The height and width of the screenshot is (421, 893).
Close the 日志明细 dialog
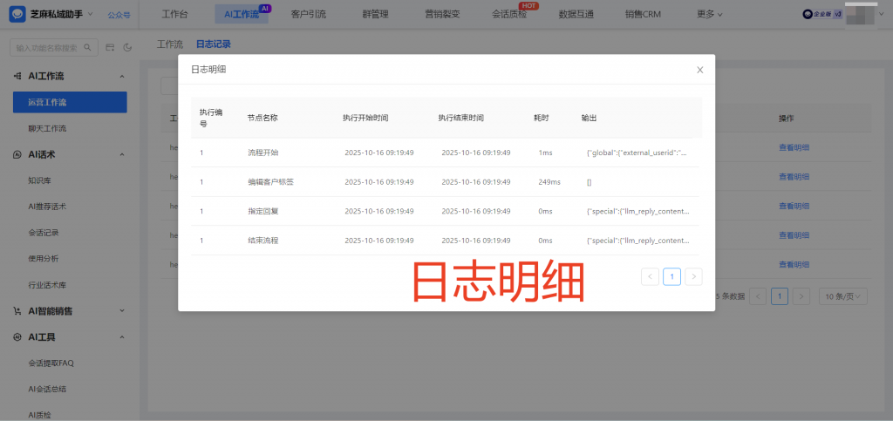pos(699,70)
